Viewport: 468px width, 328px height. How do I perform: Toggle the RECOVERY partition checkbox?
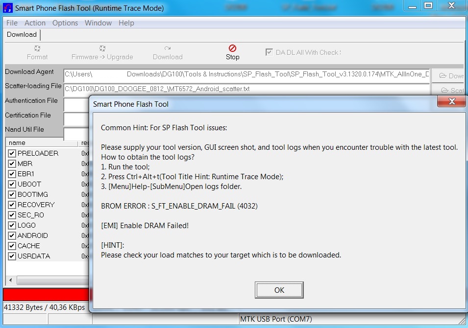tap(12, 205)
